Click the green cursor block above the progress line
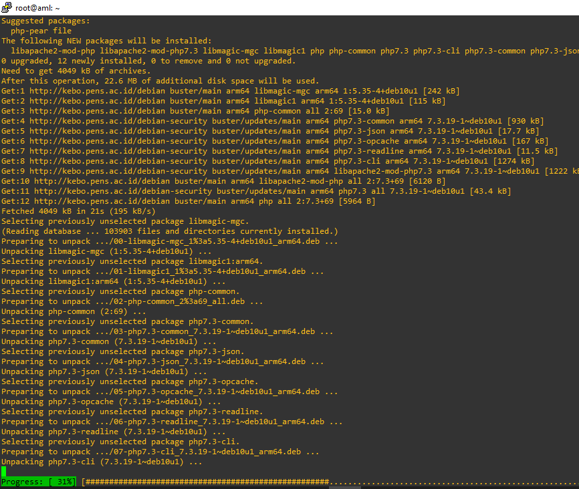This screenshot has height=489, width=579. pyautogui.click(x=3, y=472)
